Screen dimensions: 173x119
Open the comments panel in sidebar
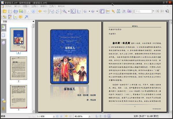3,101
